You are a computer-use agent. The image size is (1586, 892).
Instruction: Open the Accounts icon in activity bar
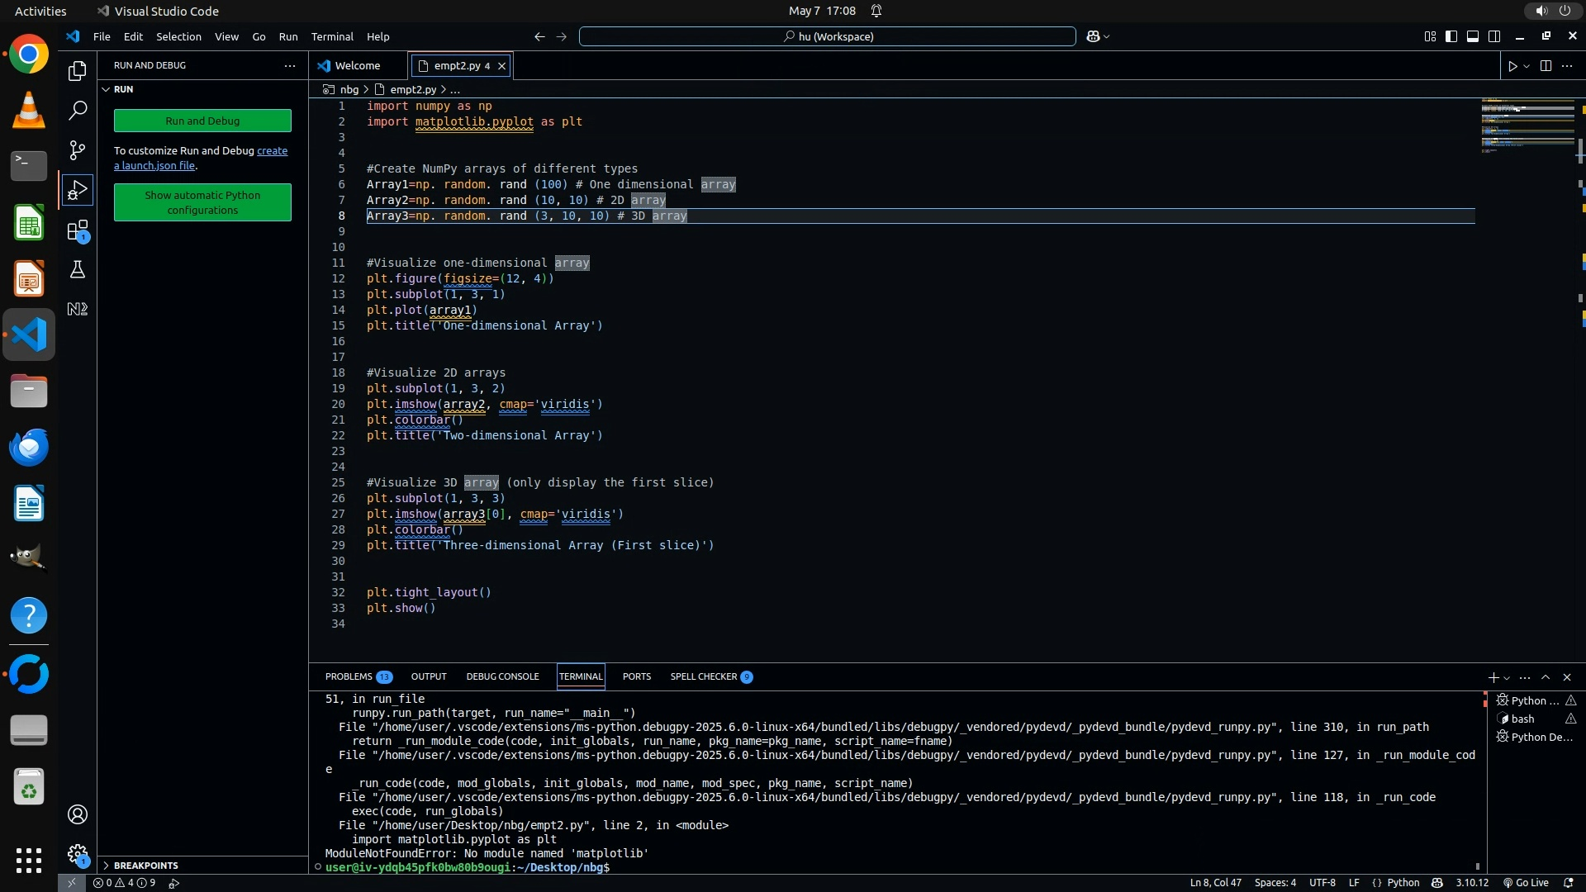coord(77,814)
